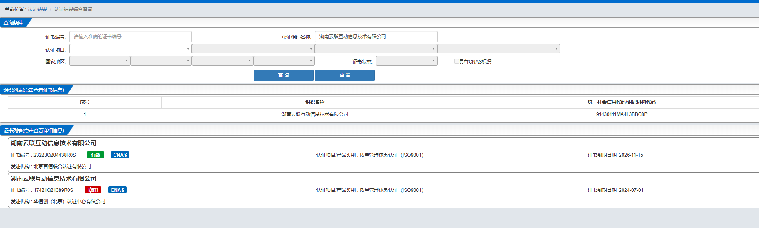Viewport: 759px width, 228px height.
Task: Open the fourth 认证项目 dropdown
Action: pos(499,49)
